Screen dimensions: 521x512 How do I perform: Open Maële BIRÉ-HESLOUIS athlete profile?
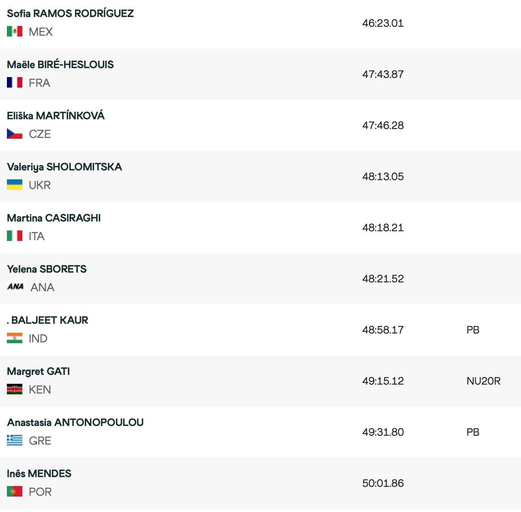click(60, 65)
